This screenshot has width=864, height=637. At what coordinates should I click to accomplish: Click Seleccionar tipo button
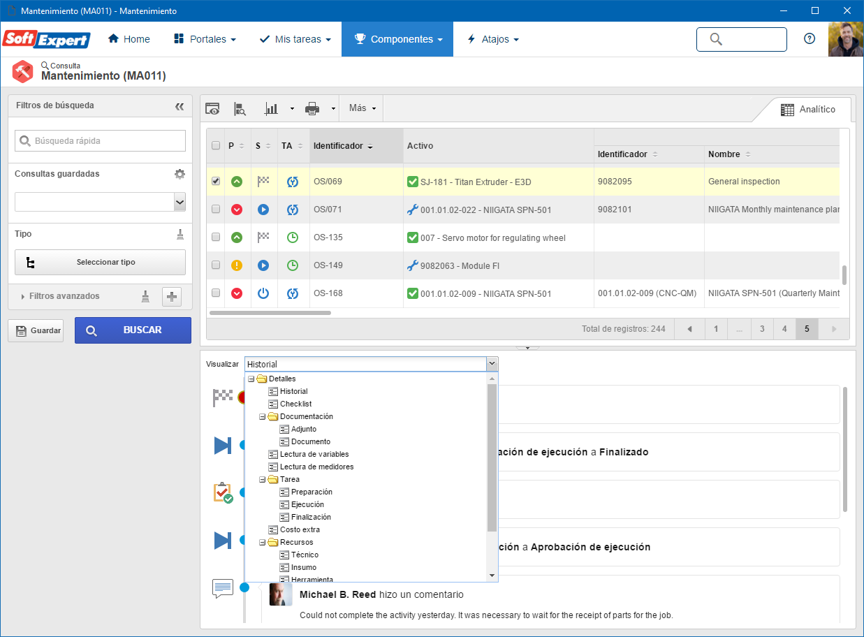point(101,263)
